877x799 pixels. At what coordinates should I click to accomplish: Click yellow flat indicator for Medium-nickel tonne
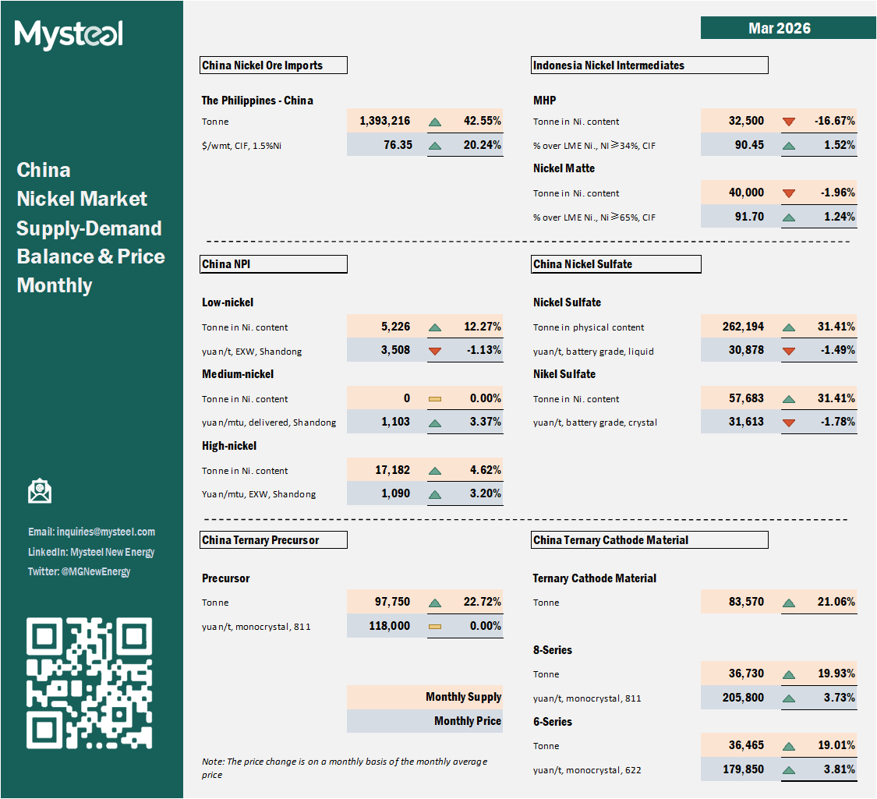(x=435, y=399)
